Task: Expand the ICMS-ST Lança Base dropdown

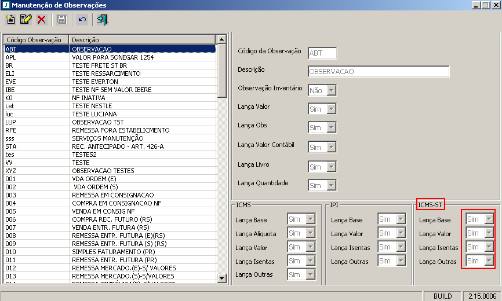Action: [489, 219]
